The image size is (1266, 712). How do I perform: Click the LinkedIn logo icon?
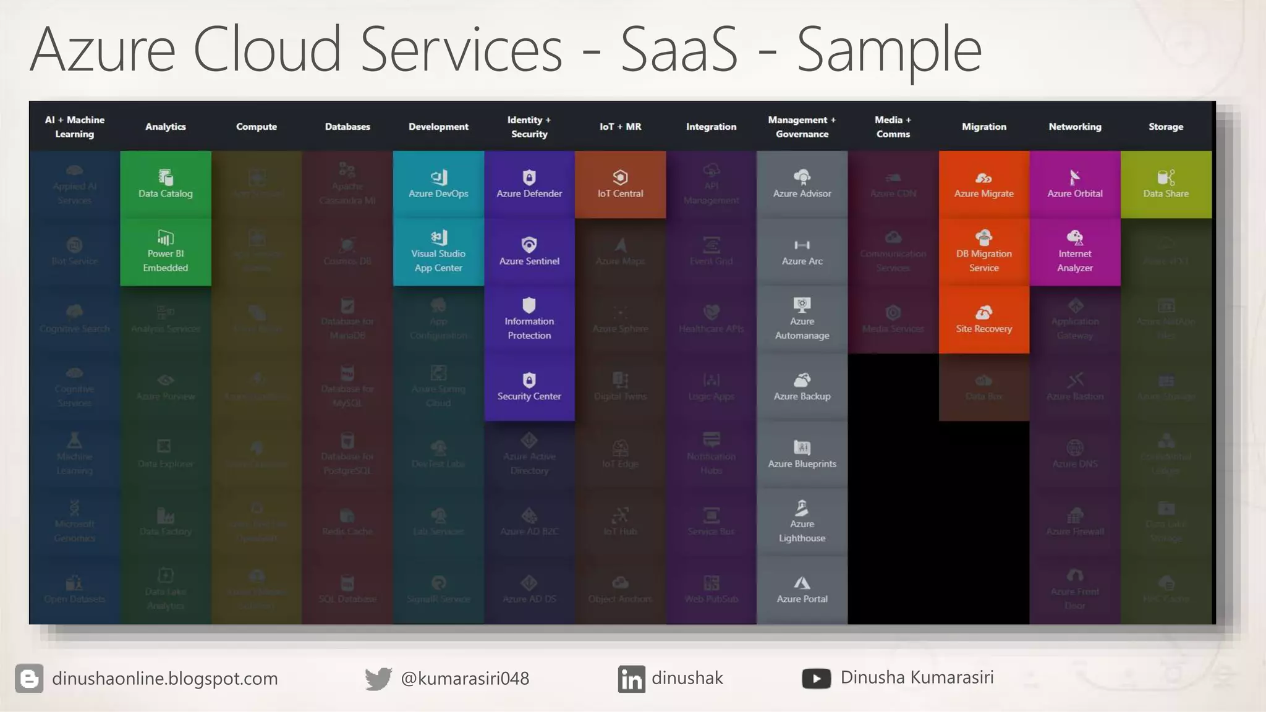(x=631, y=679)
